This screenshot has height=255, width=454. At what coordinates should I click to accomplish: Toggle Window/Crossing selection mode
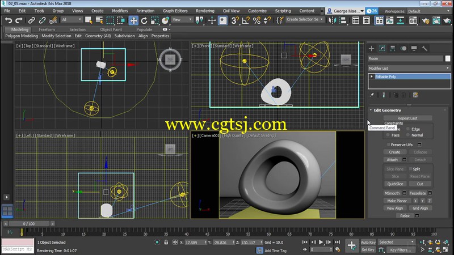(x=121, y=20)
